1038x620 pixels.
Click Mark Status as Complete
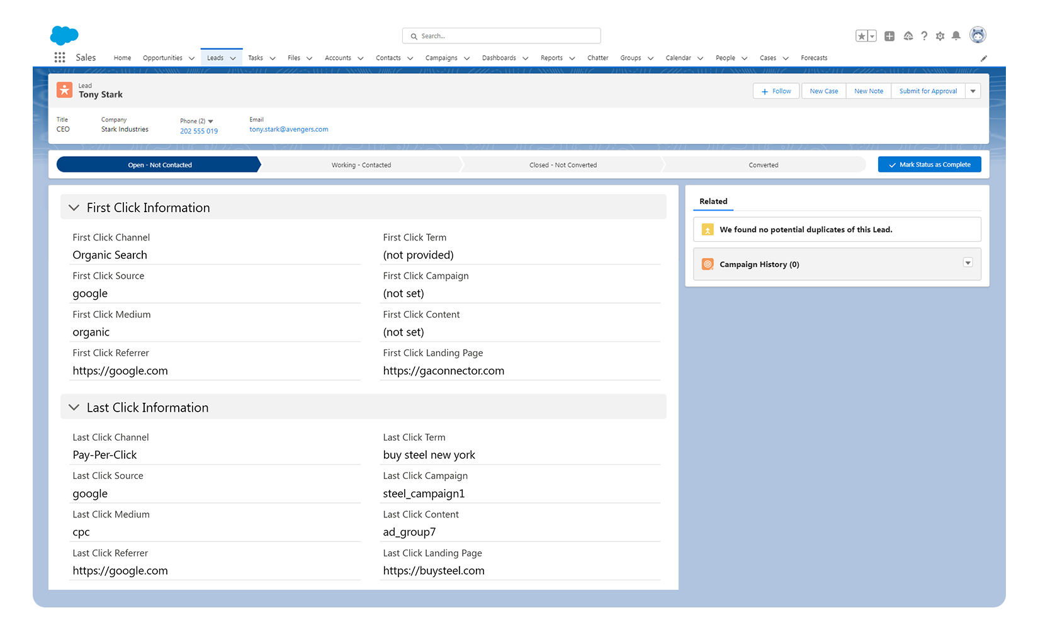coord(930,165)
